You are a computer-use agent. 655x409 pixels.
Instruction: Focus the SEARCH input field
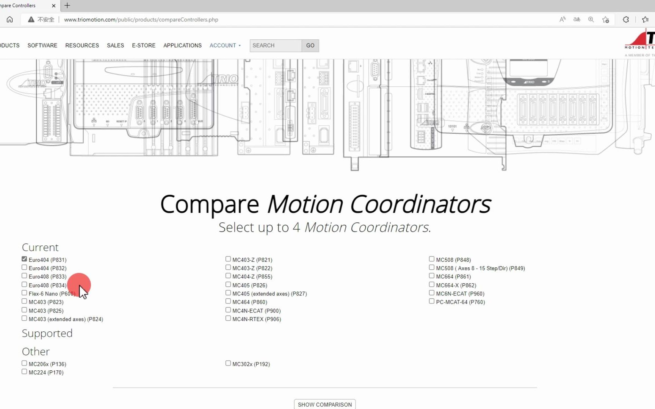coord(276,45)
